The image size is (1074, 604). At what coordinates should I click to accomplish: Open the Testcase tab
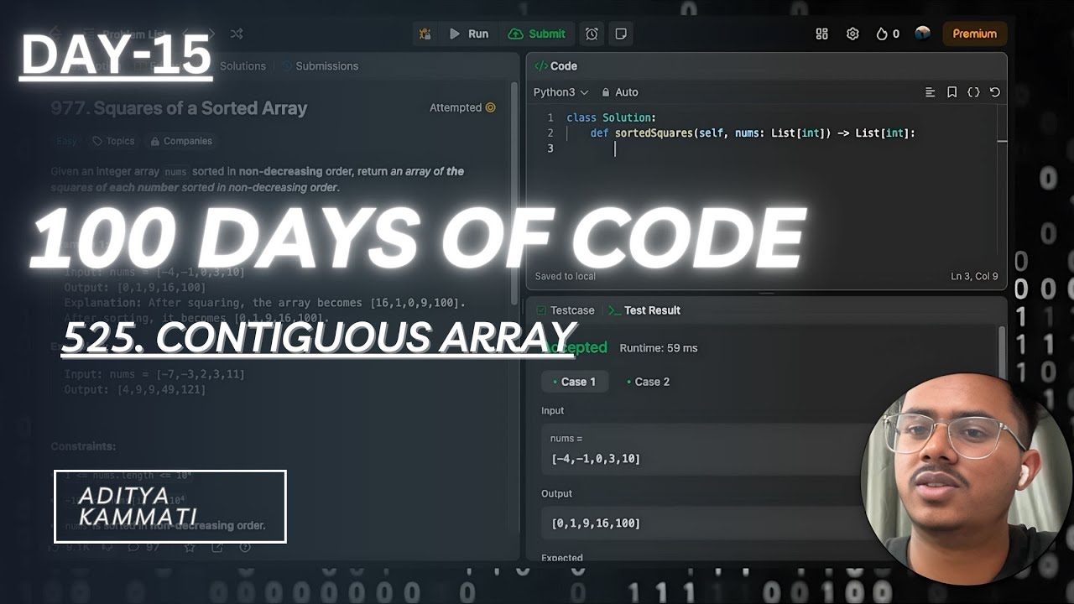pos(564,310)
